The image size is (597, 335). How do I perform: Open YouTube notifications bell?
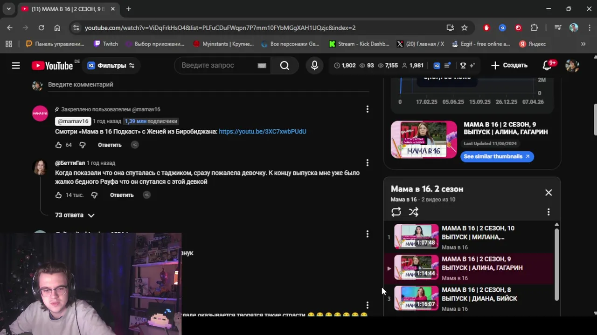(548, 66)
